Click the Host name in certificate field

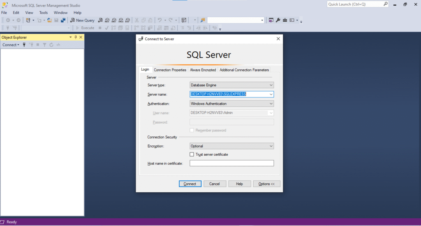point(231,164)
